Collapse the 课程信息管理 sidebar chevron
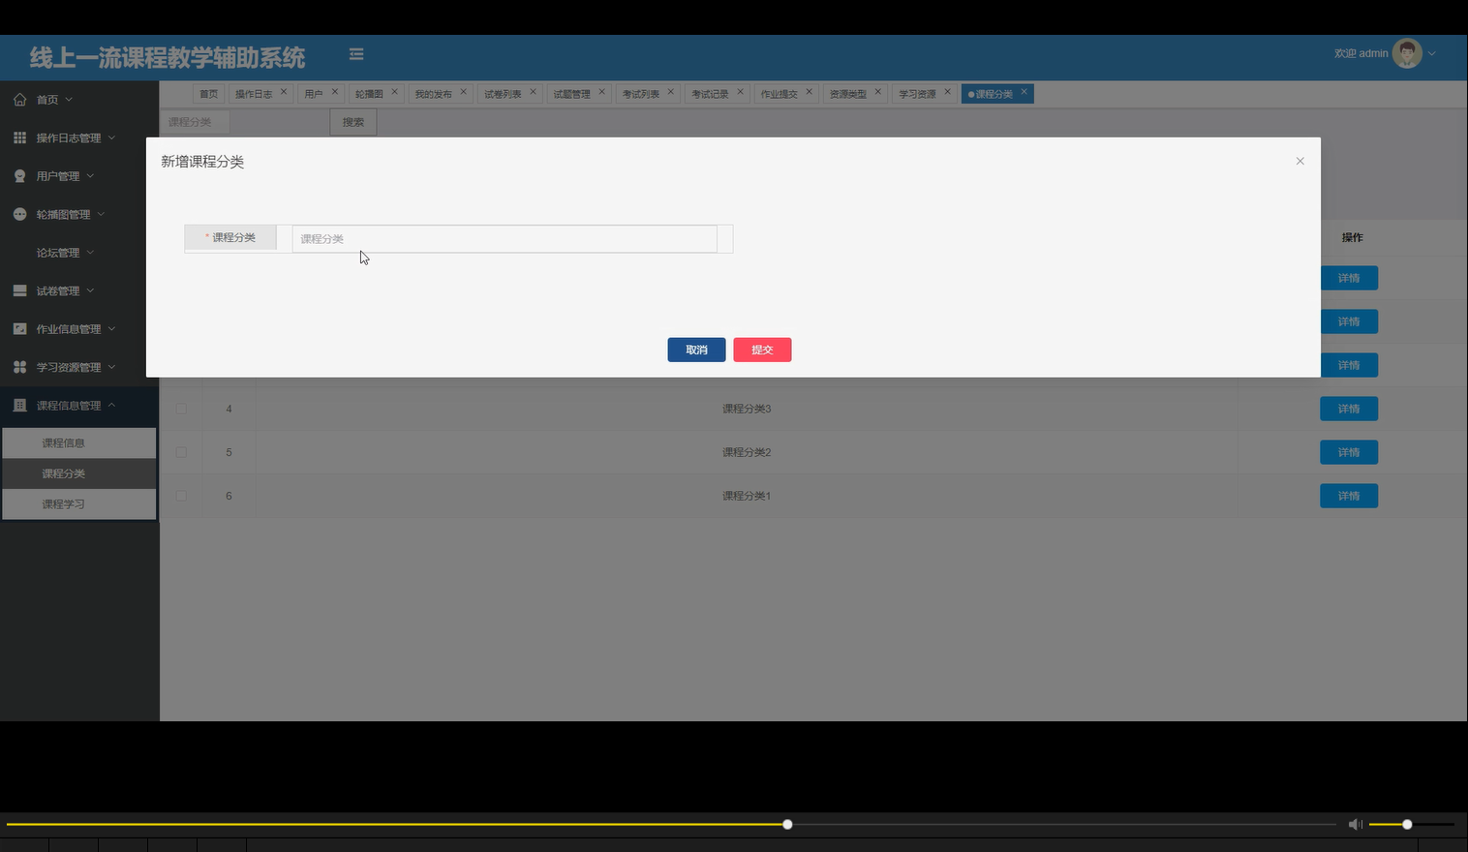Screen dimensions: 1468x852 pos(111,406)
